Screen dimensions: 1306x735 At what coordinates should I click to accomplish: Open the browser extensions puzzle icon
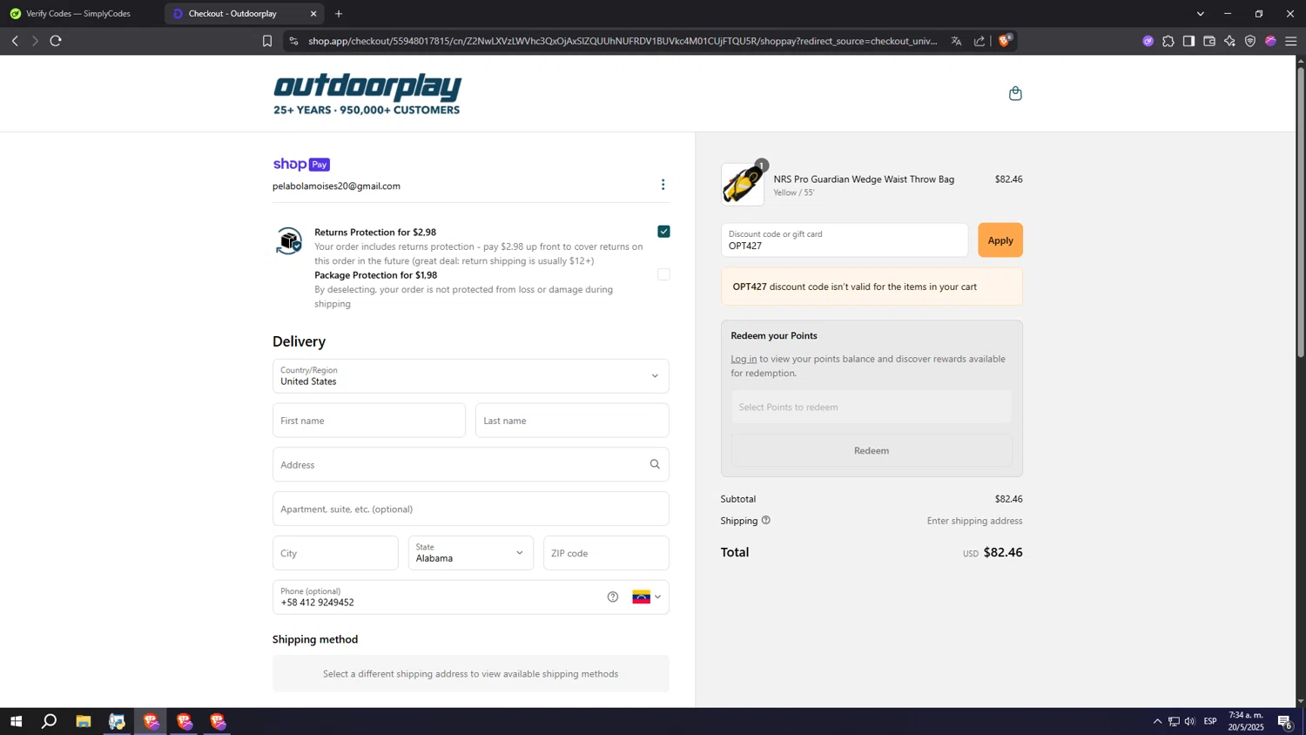tap(1168, 41)
